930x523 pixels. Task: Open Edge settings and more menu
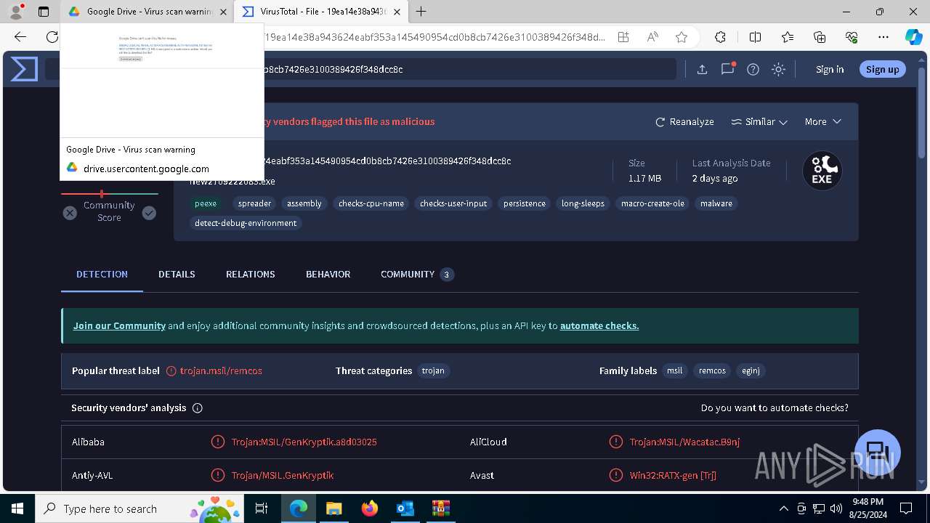click(883, 37)
